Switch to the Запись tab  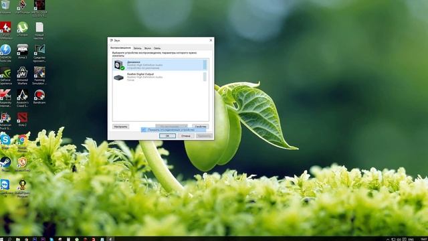[x=137, y=48]
